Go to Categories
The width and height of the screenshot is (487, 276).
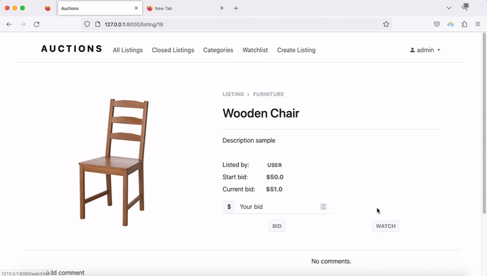[x=218, y=50]
